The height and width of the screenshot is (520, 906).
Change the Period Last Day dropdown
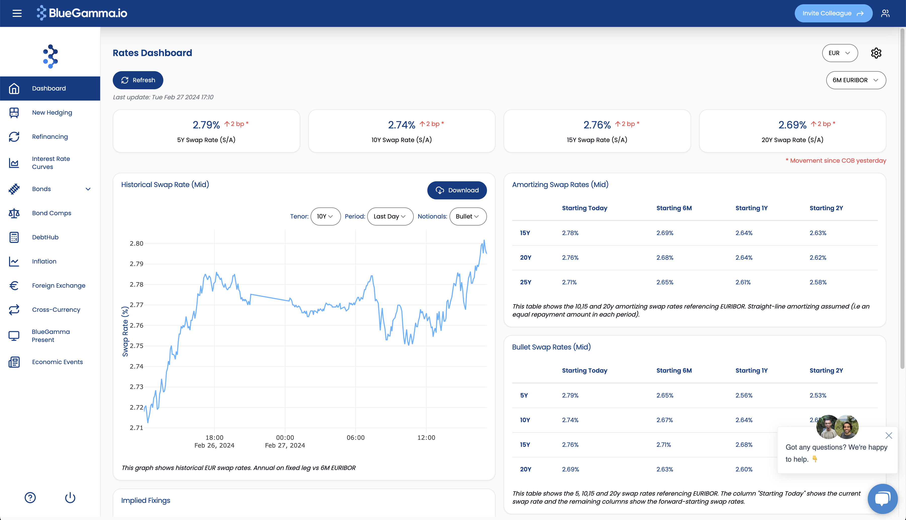click(x=390, y=216)
